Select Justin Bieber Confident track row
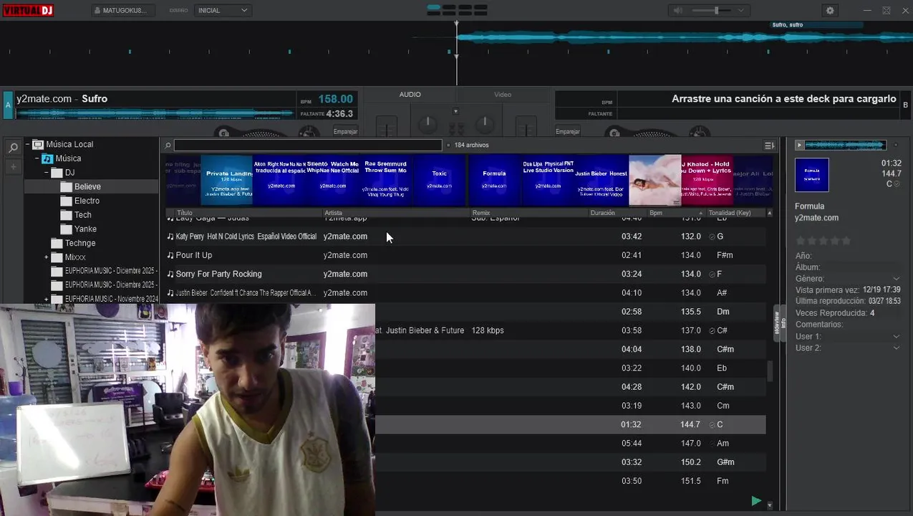 (466, 292)
